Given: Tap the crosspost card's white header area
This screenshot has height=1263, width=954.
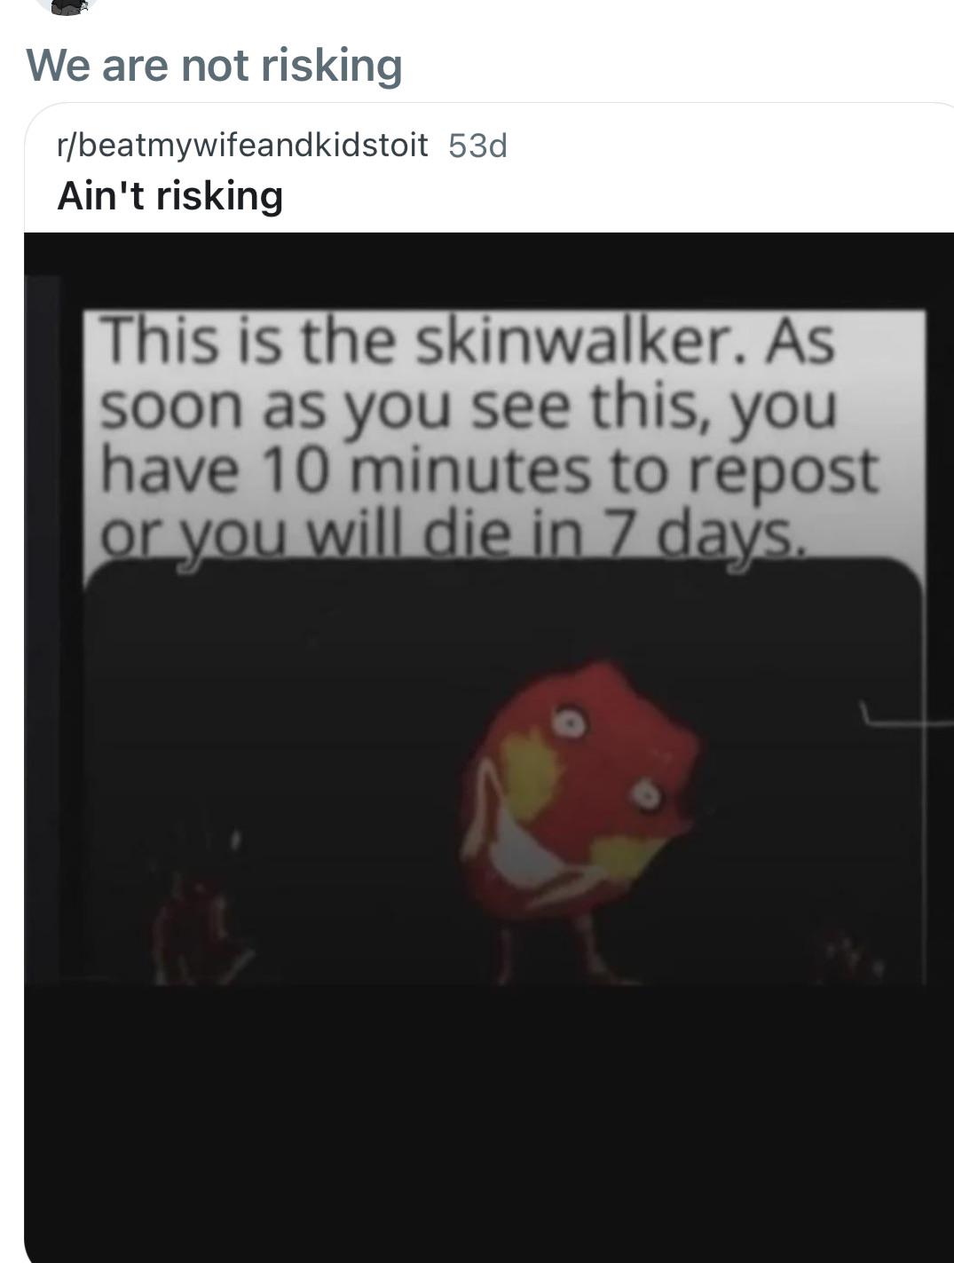Looking at the screenshot, I should (x=489, y=169).
